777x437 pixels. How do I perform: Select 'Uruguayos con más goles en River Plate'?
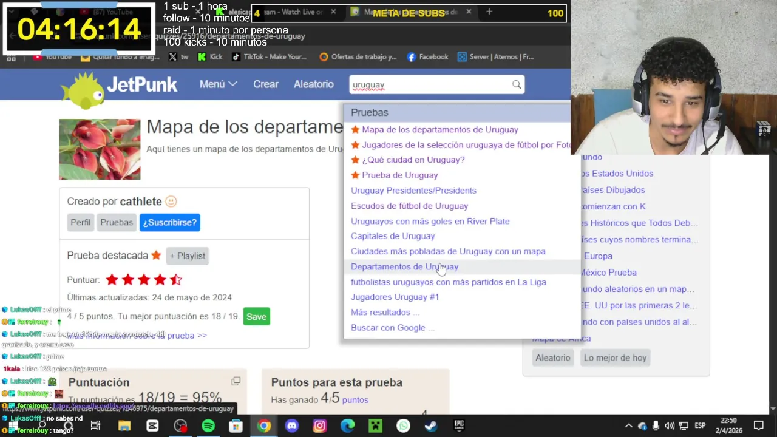[x=430, y=221]
